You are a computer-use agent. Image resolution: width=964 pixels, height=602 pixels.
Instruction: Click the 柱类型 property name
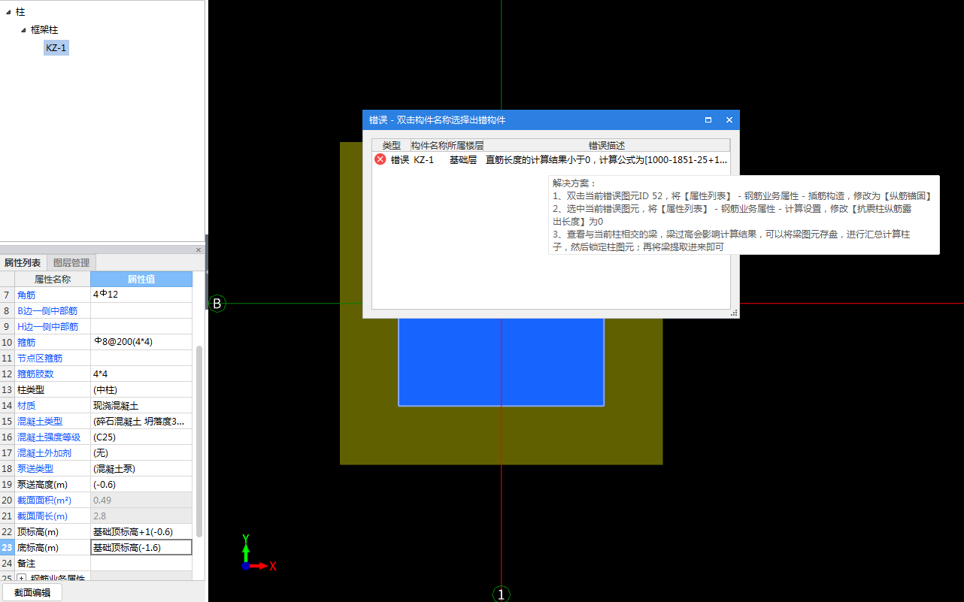click(31, 389)
